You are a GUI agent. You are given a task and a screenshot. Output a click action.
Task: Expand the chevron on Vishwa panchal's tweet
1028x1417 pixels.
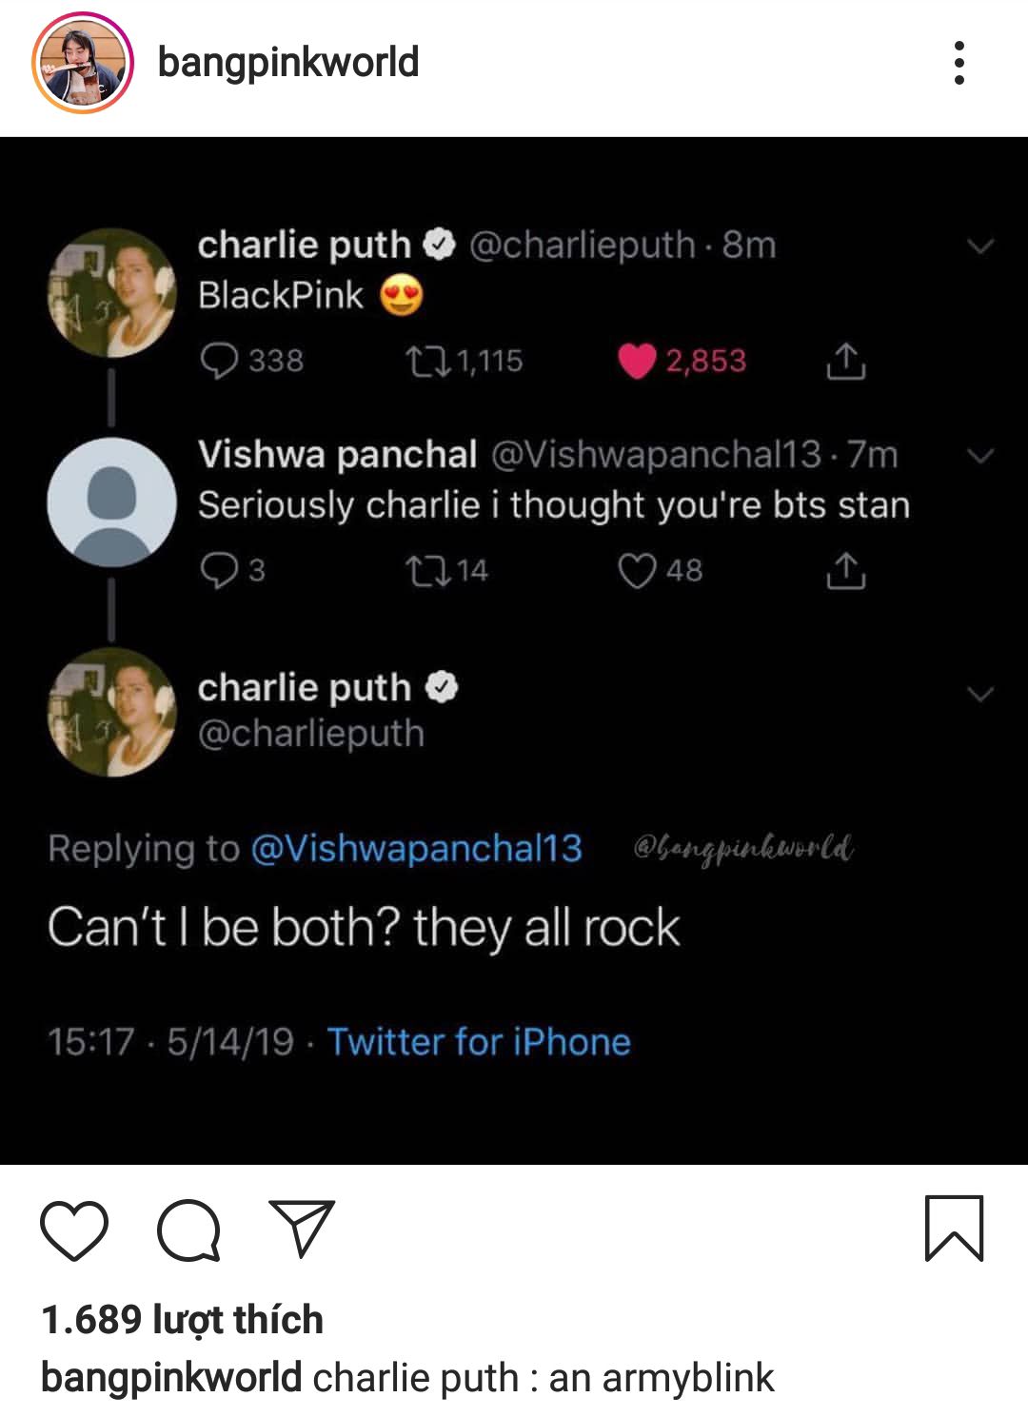[x=979, y=456]
